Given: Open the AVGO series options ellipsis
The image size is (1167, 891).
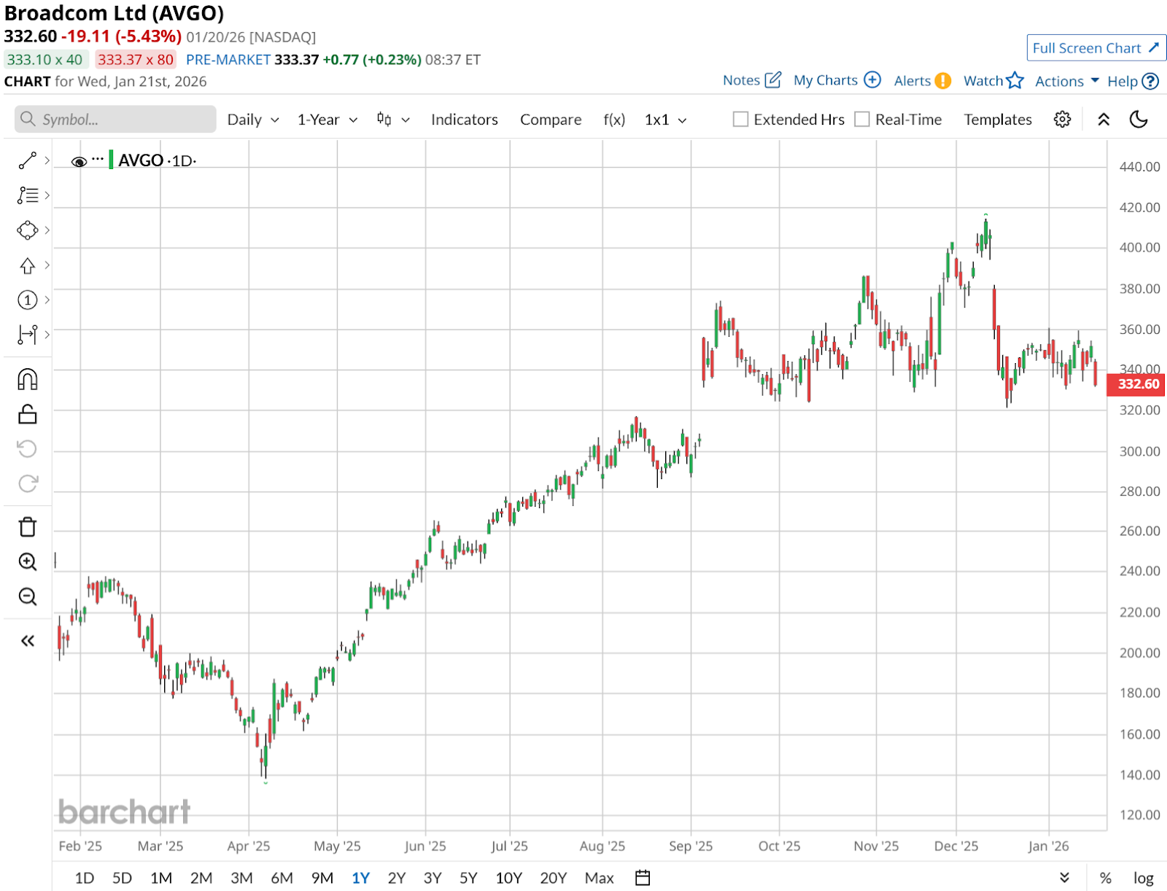Looking at the screenshot, I should (98, 159).
